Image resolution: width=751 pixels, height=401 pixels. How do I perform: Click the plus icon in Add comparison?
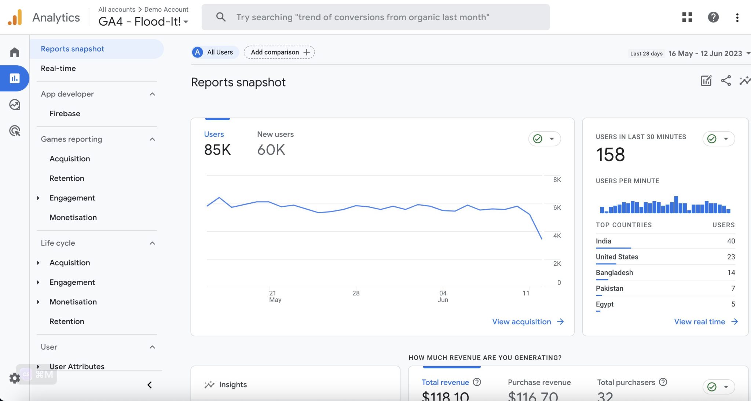pyautogui.click(x=307, y=52)
